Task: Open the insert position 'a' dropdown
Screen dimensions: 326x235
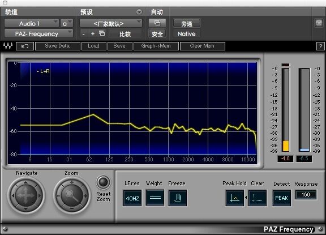Action: pyautogui.click(x=67, y=23)
